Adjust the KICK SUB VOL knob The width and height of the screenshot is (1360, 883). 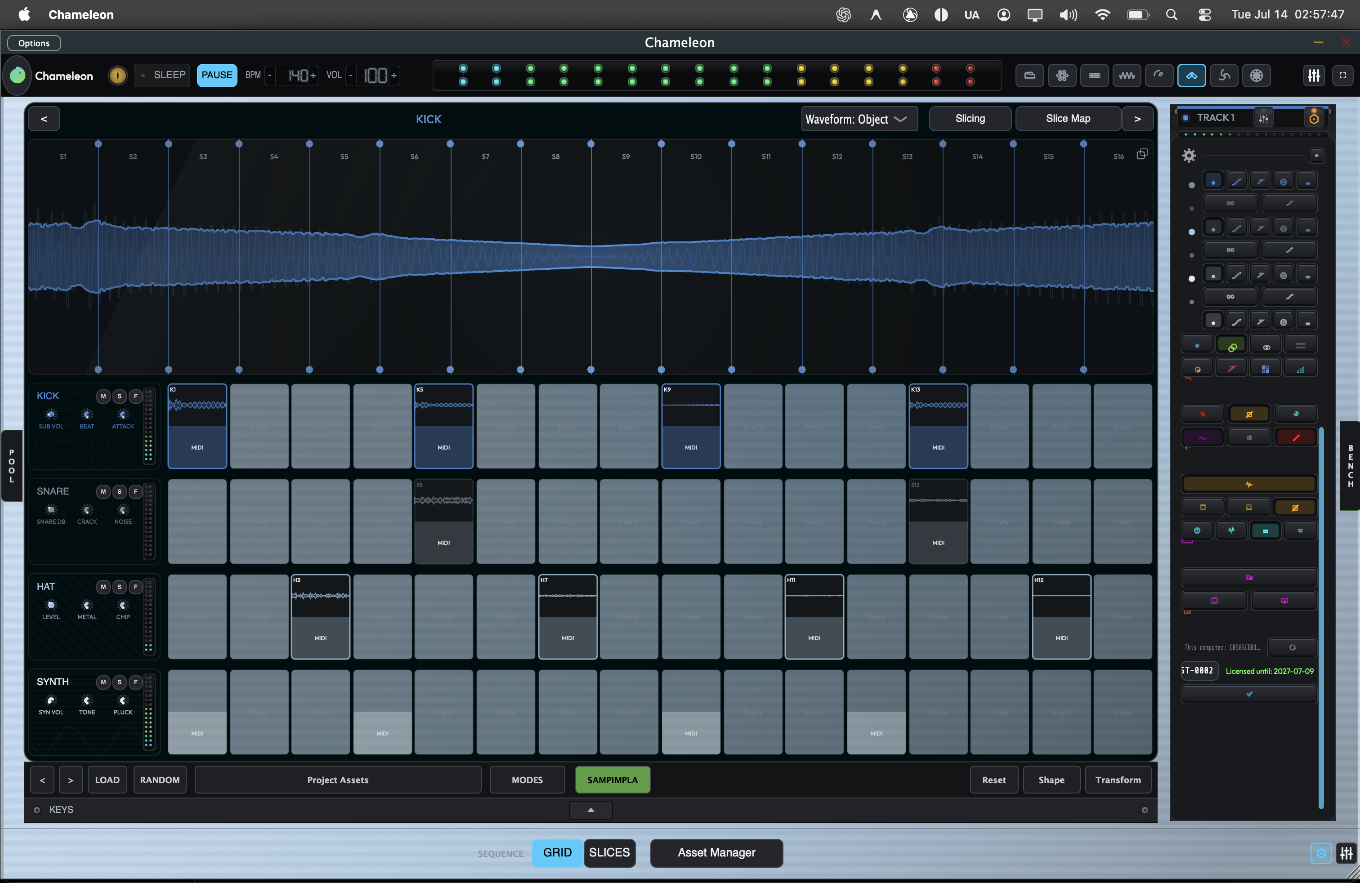pos(51,415)
